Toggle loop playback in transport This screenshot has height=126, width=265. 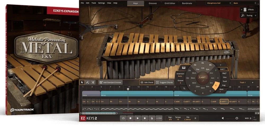[x=123, y=118]
